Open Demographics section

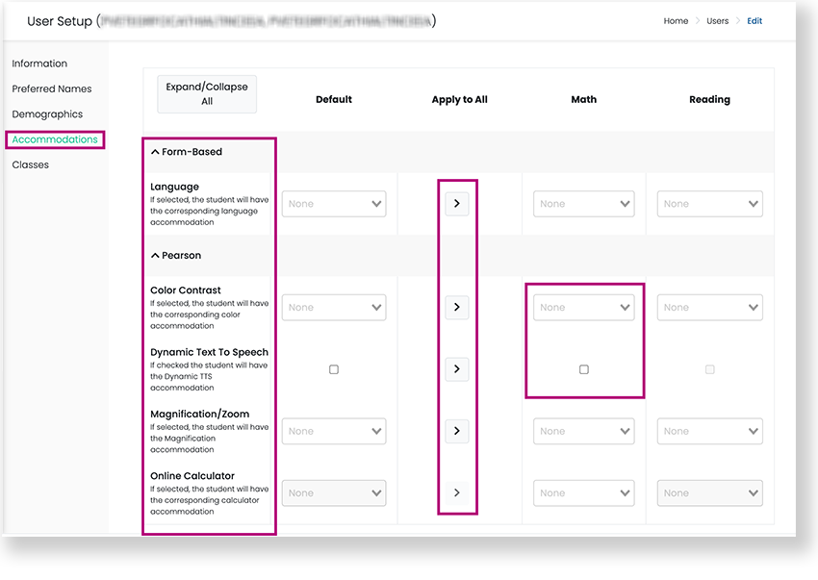click(x=47, y=114)
